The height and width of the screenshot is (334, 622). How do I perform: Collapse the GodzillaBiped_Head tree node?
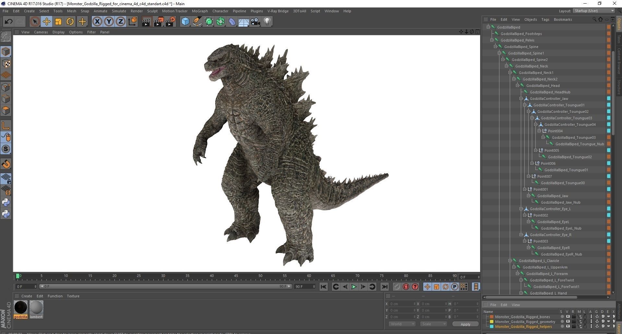(518, 86)
